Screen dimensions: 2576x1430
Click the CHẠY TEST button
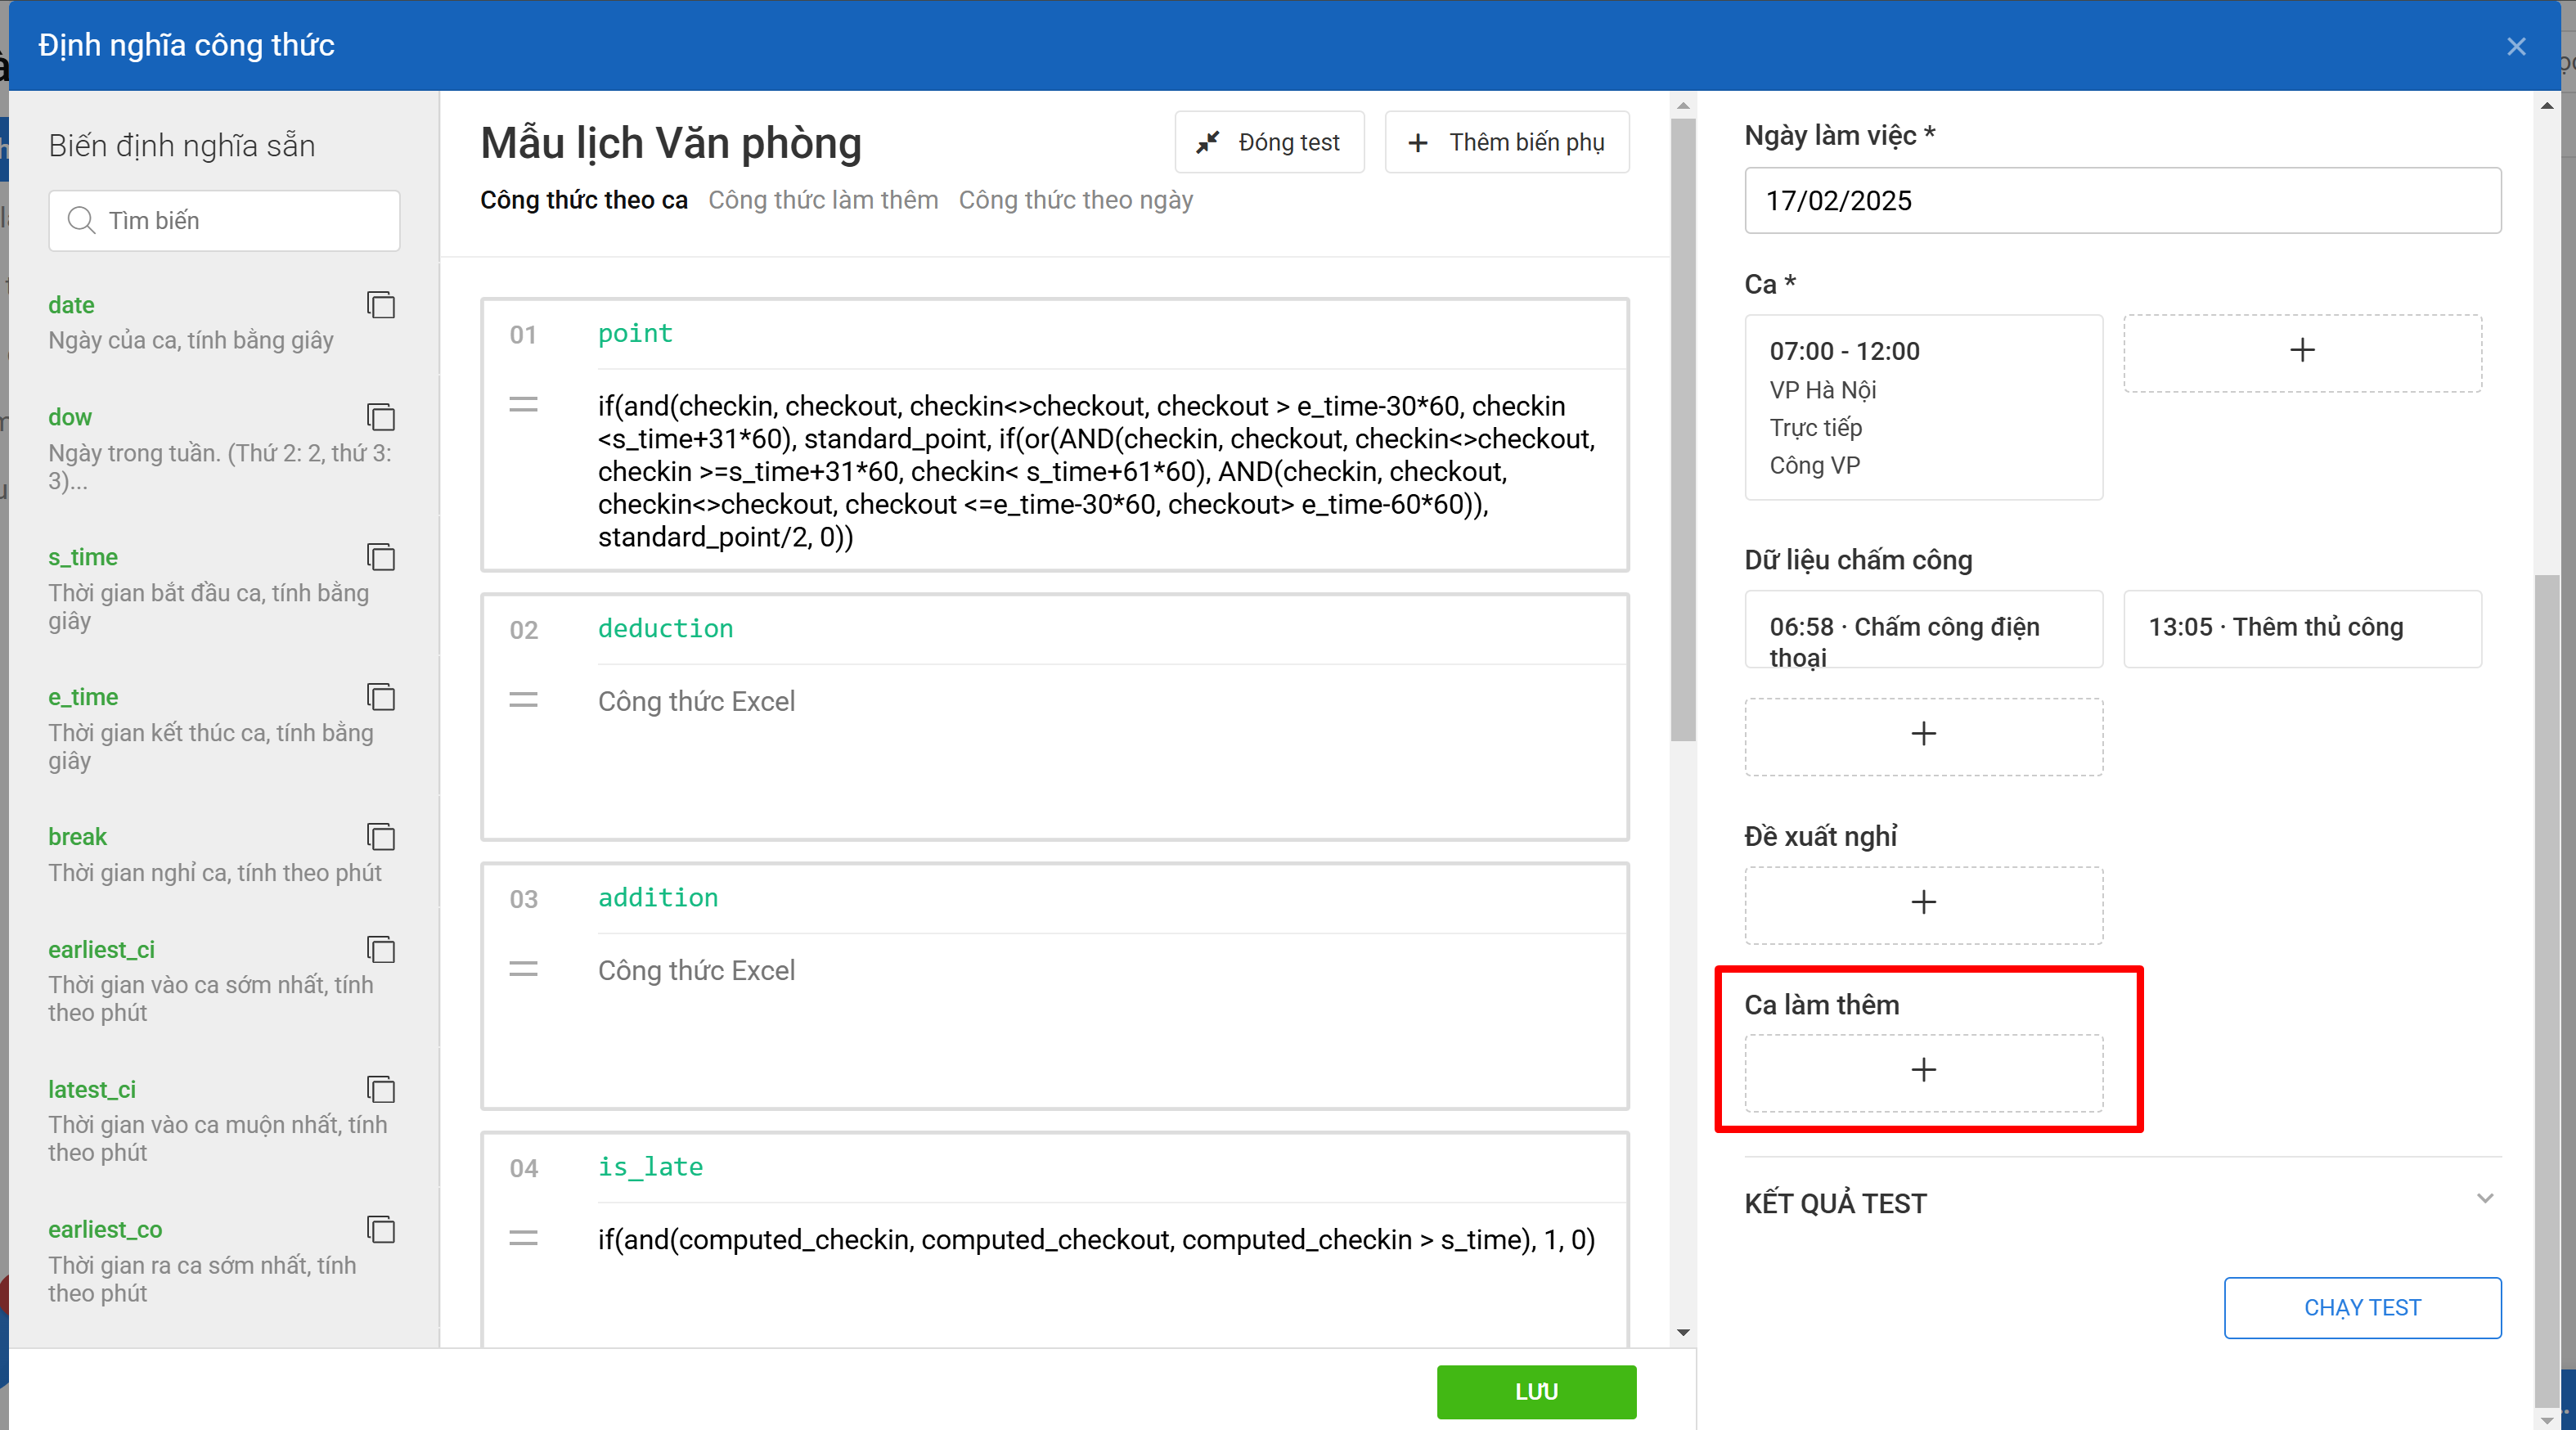pyautogui.click(x=2361, y=1307)
